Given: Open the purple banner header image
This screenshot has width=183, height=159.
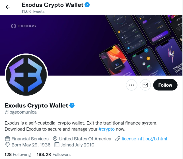Looking at the screenshot, I should tap(91, 45).
